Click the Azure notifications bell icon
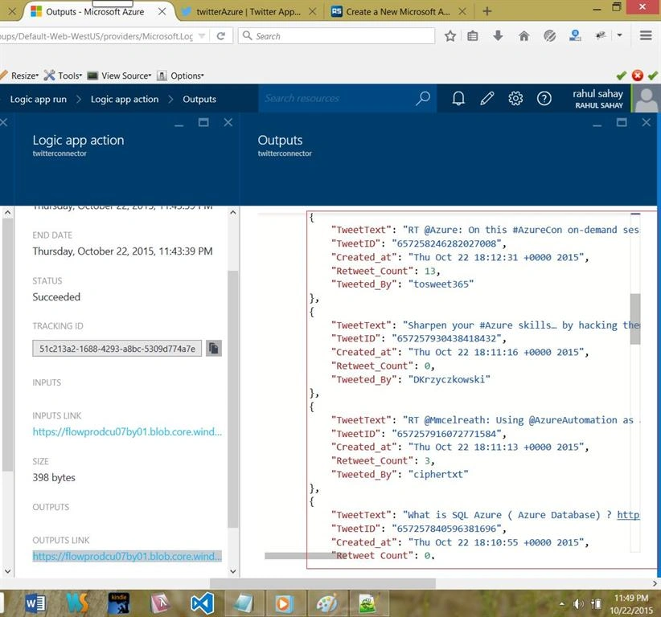 coord(458,99)
